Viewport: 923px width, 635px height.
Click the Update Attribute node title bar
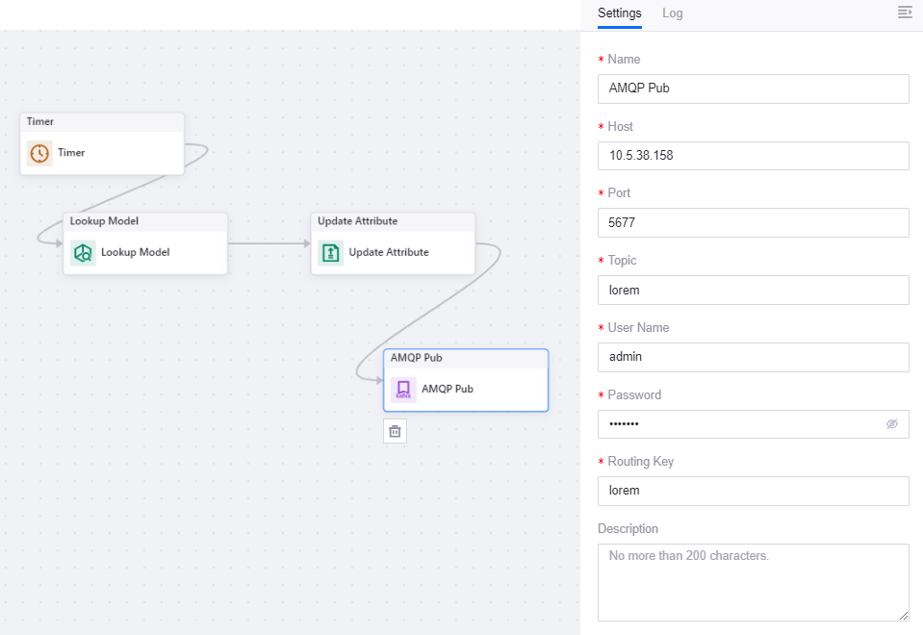(x=393, y=221)
